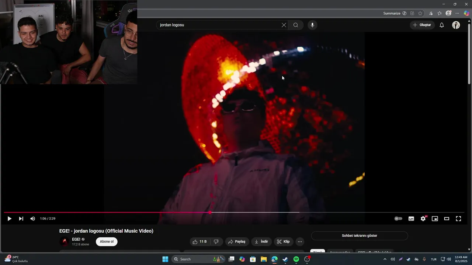Screen dimensions: 472x265
Task: Open Steam from the taskbar
Action: point(285,259)
